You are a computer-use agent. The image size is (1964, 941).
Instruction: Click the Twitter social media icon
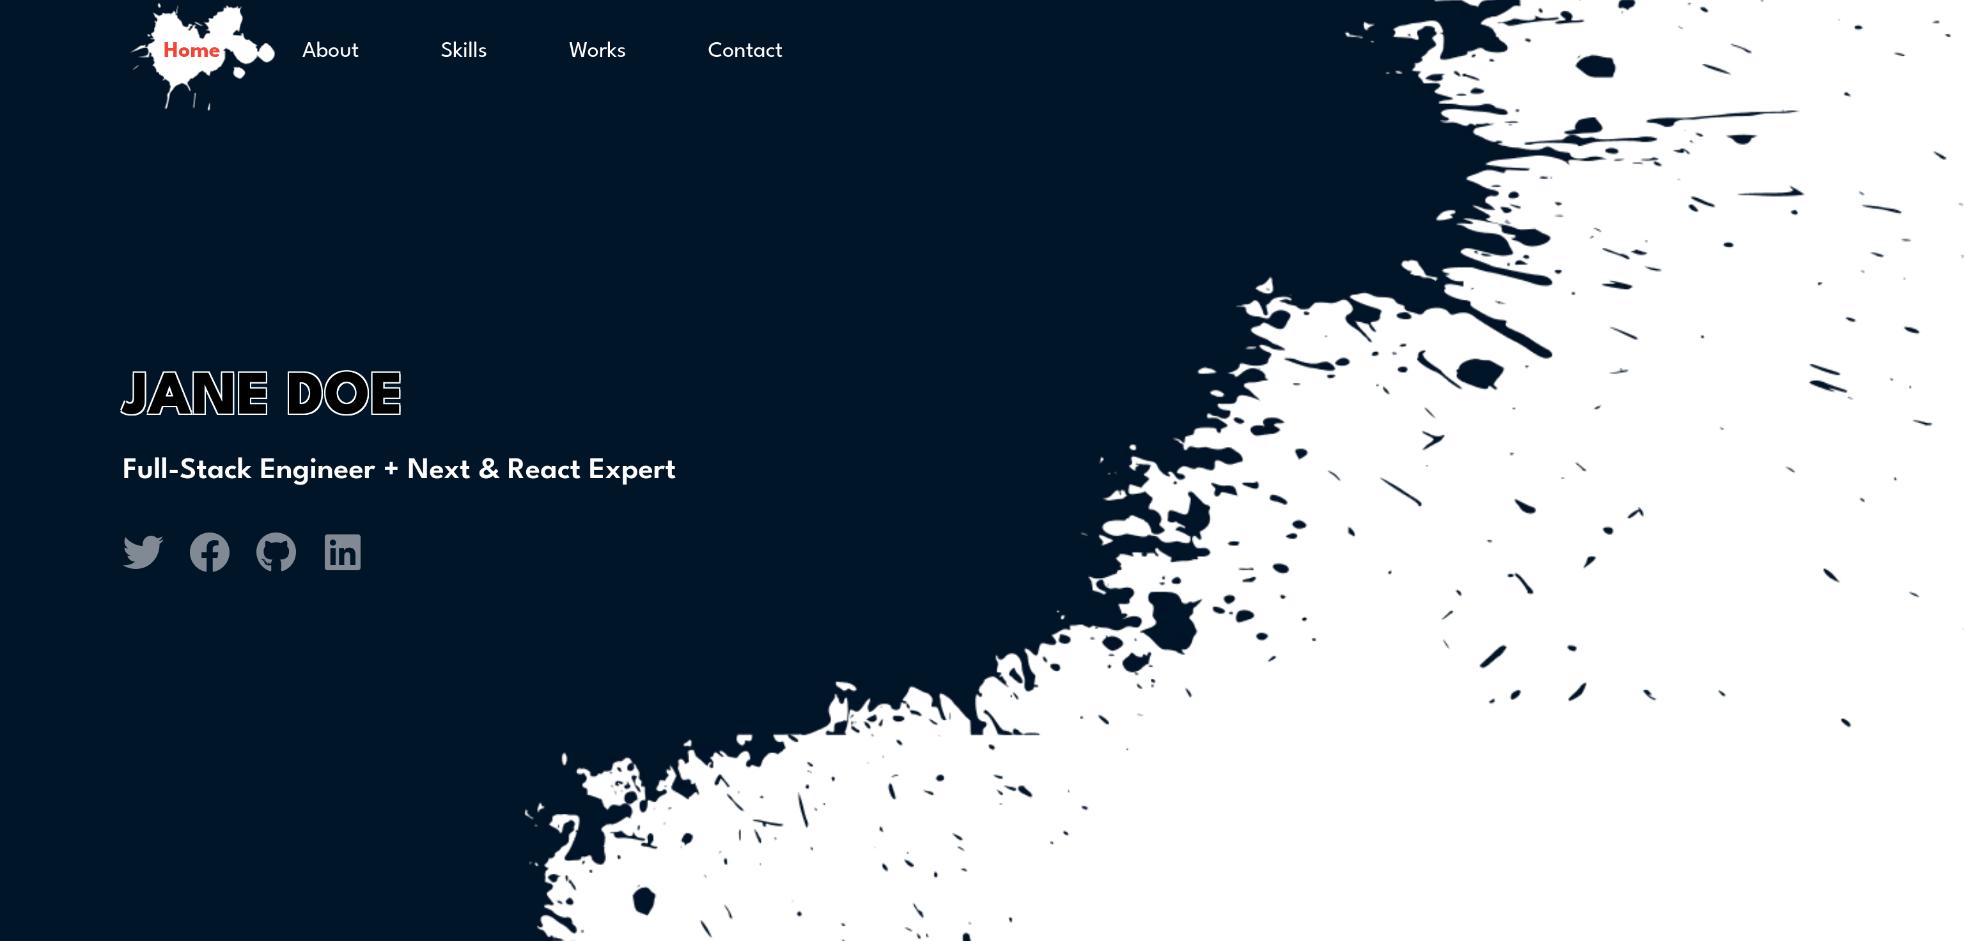pos(141,551)
